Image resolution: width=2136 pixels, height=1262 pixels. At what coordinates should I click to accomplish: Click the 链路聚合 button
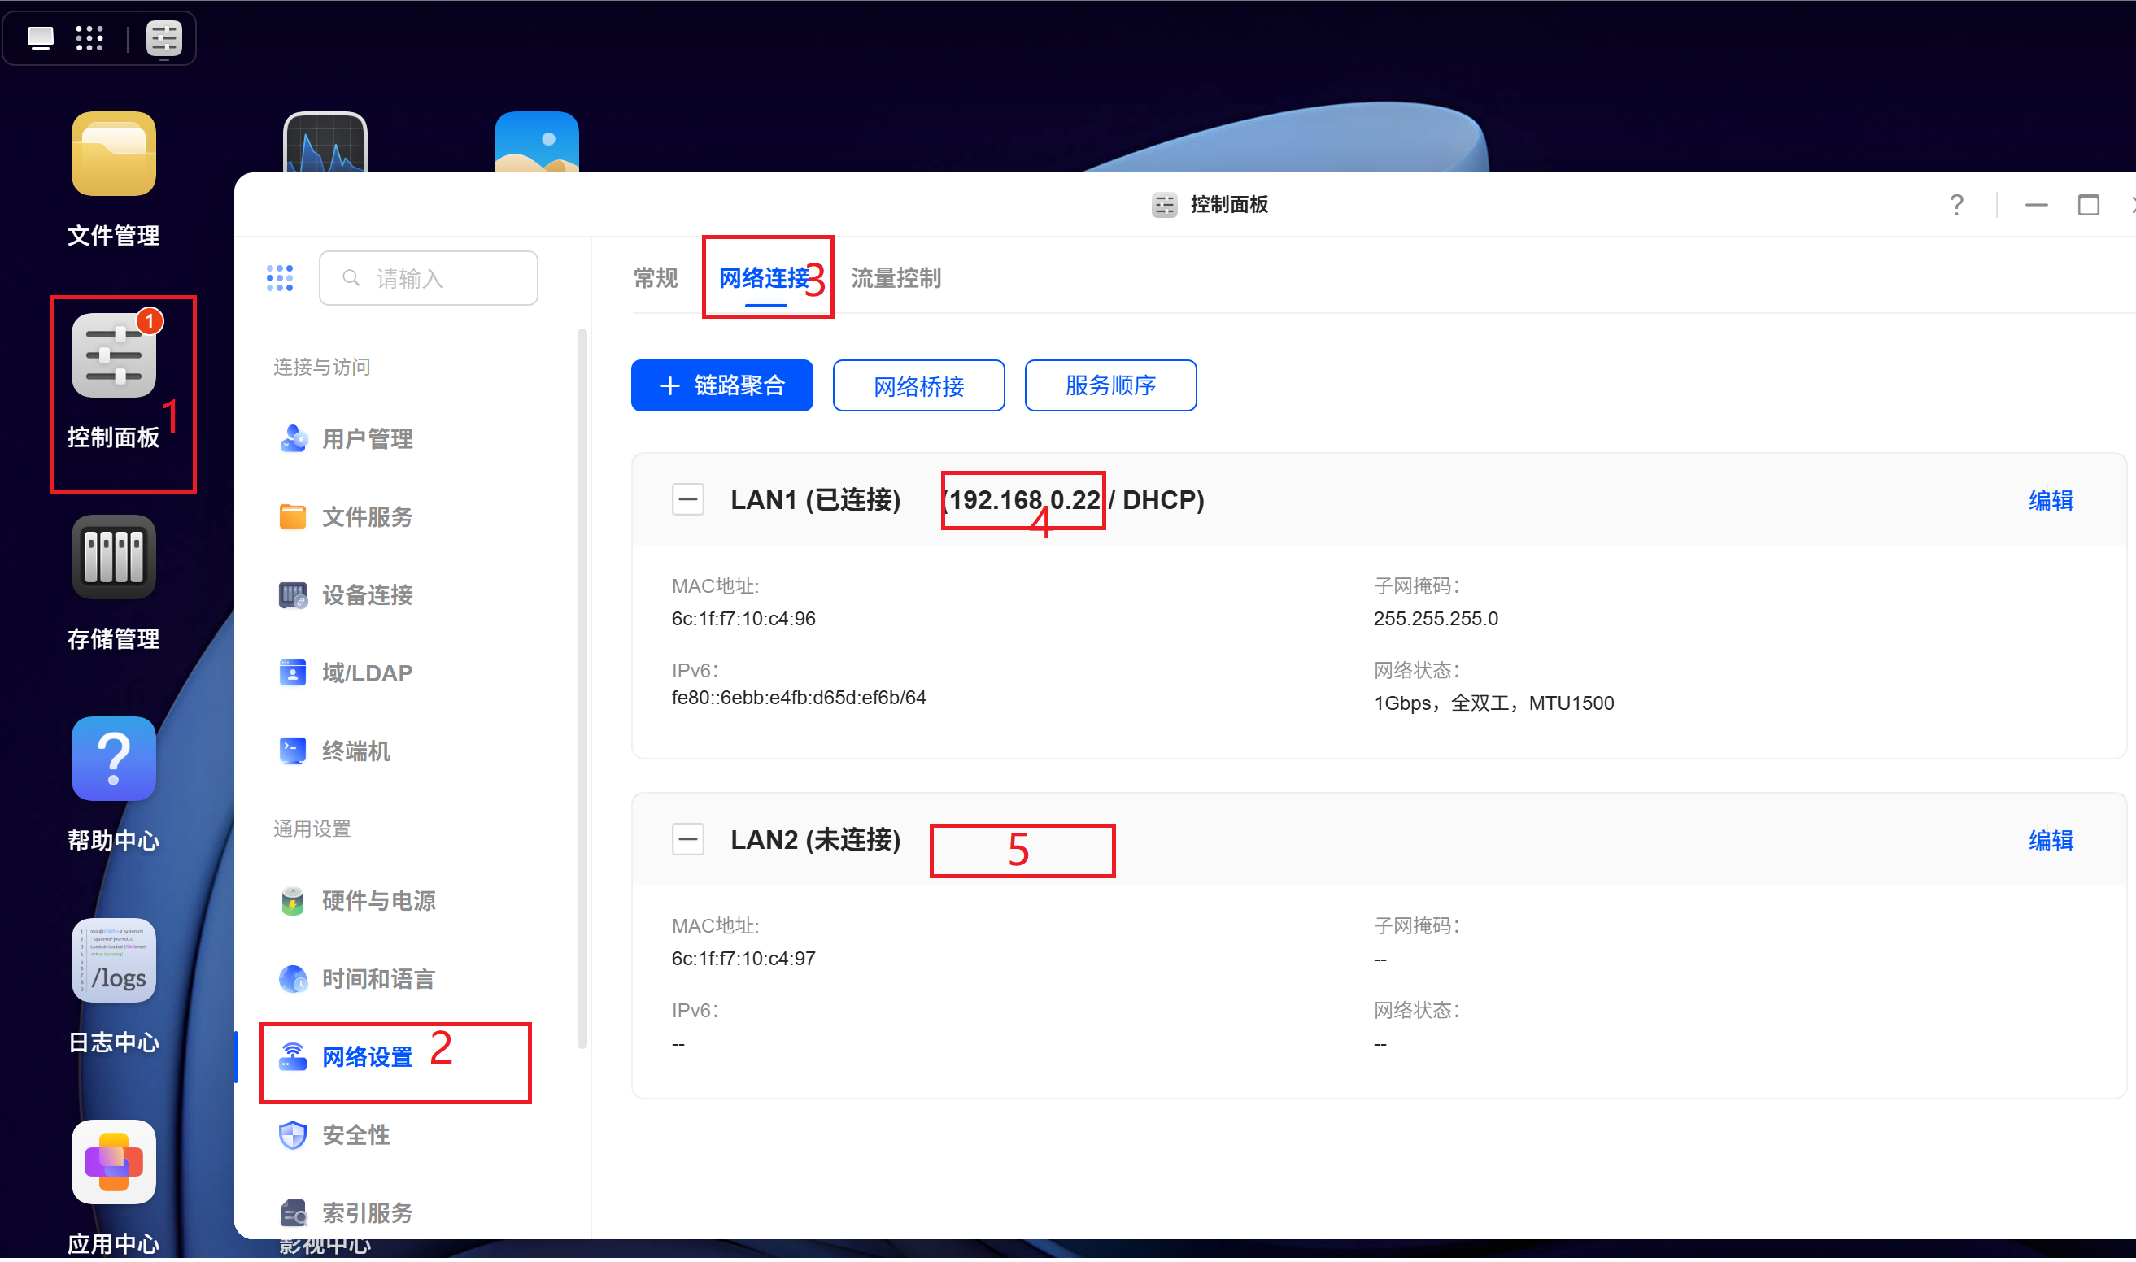pos(721,386)
